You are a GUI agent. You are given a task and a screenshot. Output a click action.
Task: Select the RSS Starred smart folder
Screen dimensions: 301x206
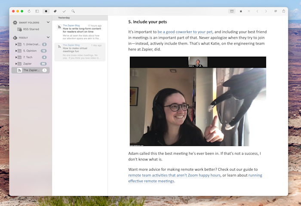[x=31, y=29]
